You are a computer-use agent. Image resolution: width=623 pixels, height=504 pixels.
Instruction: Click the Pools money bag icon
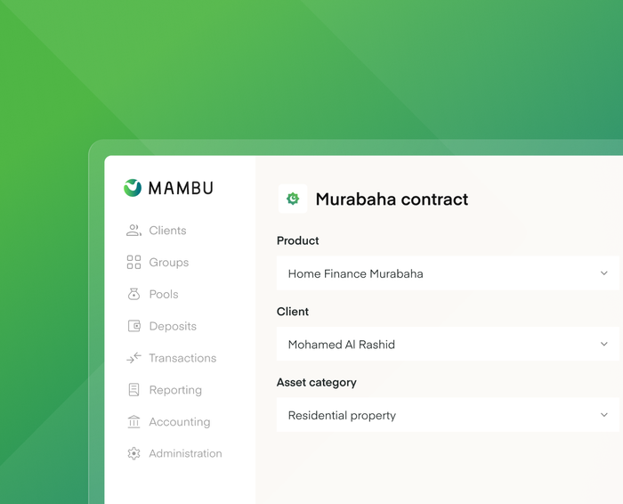pos(133,294)
